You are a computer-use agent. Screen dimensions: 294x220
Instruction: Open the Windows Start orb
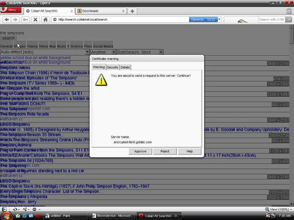(6, 216)
